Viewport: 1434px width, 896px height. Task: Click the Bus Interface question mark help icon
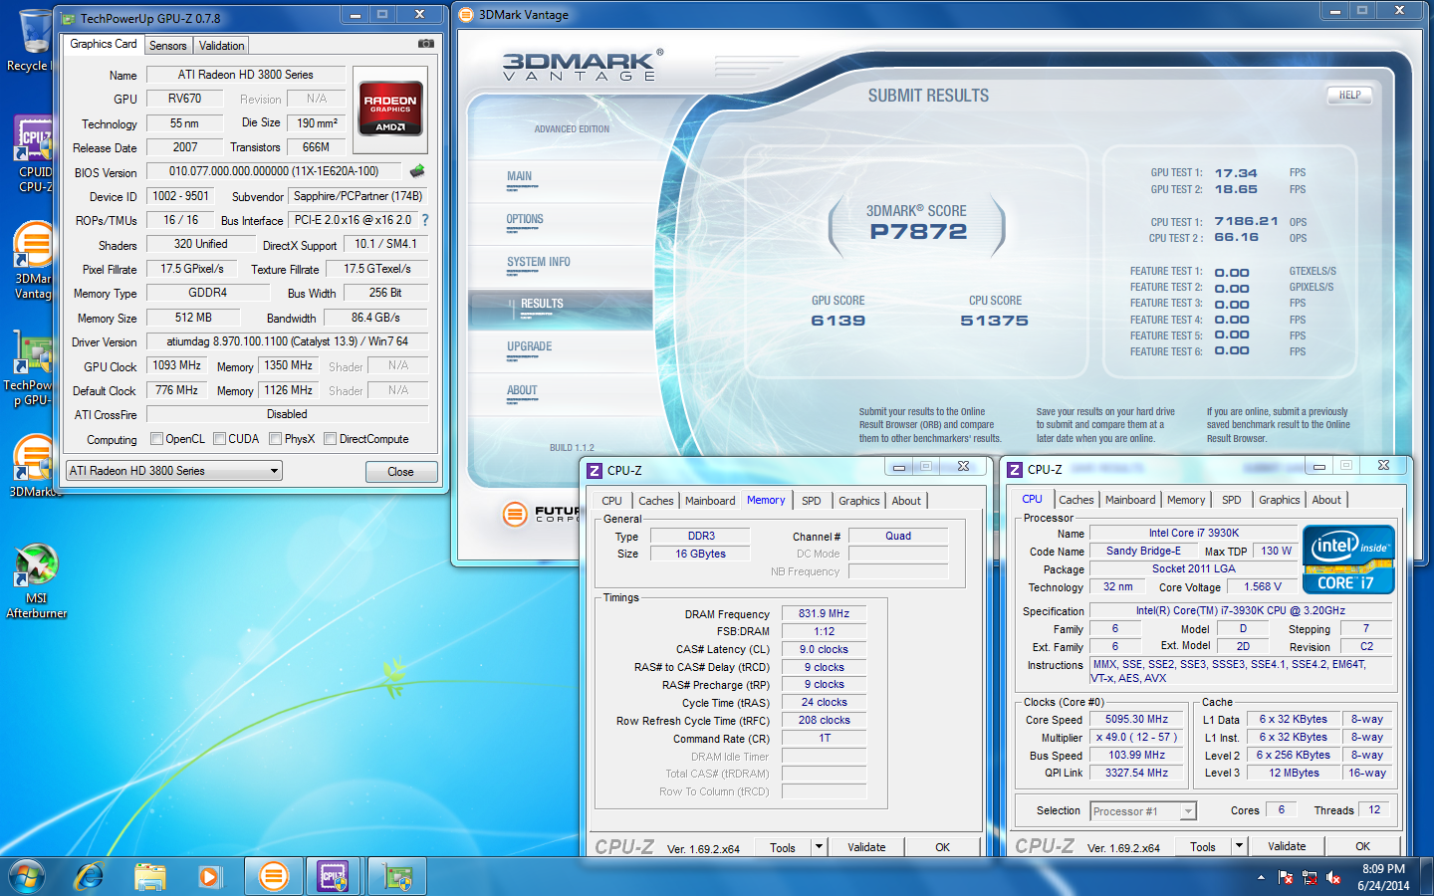click(x=425, y=220)
